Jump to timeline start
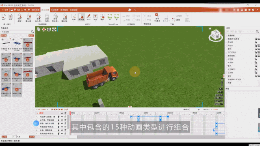The height and width of the screenshot is (146, 260). pyautogui.click(x=52, y=109)
